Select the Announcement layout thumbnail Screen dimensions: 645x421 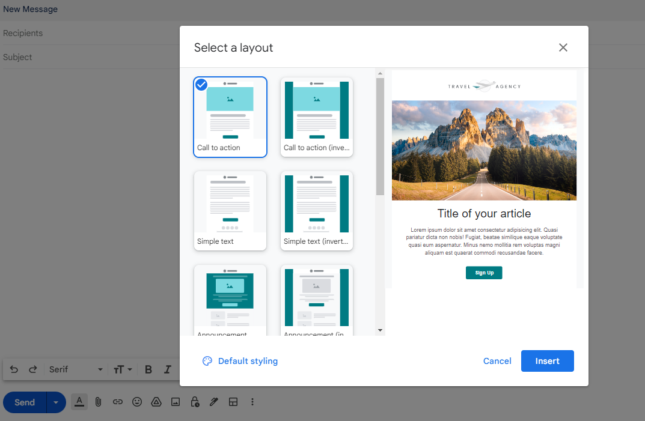pos(230,300)
